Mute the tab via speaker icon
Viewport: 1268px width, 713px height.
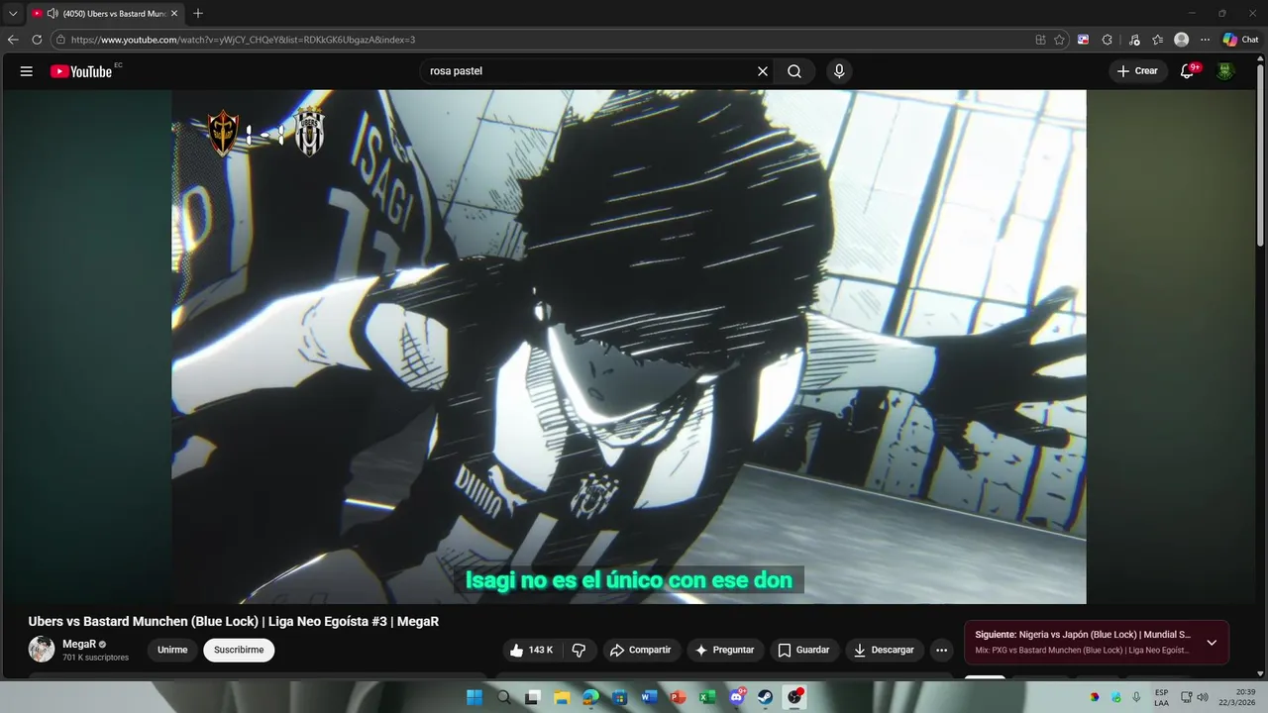coord(52,14)
